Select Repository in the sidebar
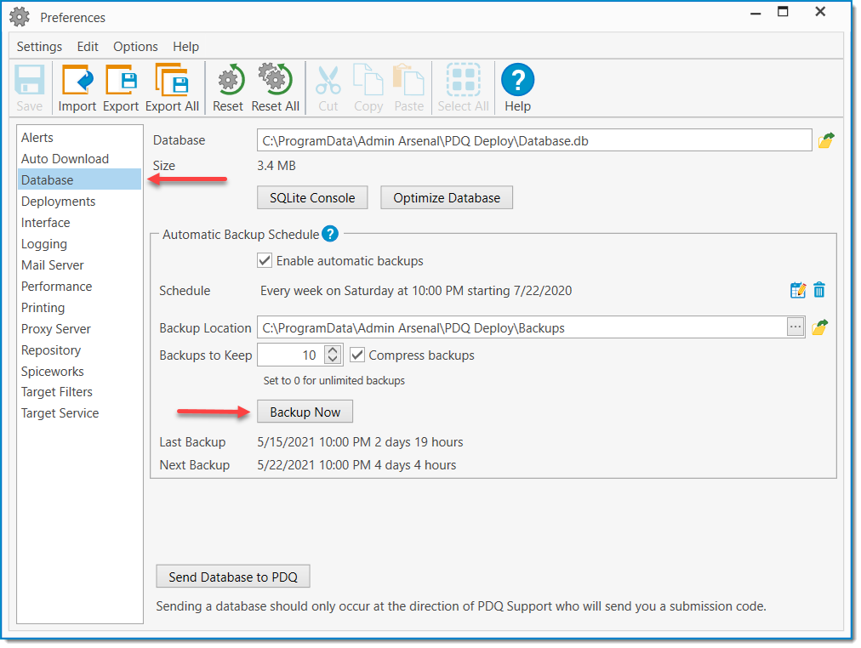The image size is (861, 648). tap(80, 350)
